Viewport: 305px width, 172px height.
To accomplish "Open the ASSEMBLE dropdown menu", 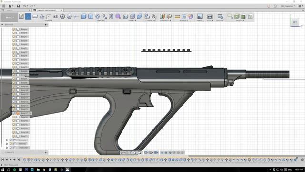I will click(151, 21).
